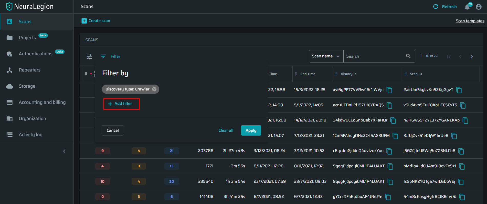Viewport: 487px width, 204px height.
Task: Click the search magnifier icon
Action: click(408, 56)
